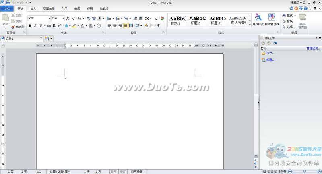Open the font size dropdown (五号)
Screen dimensions: 322x174
(62, 18)
